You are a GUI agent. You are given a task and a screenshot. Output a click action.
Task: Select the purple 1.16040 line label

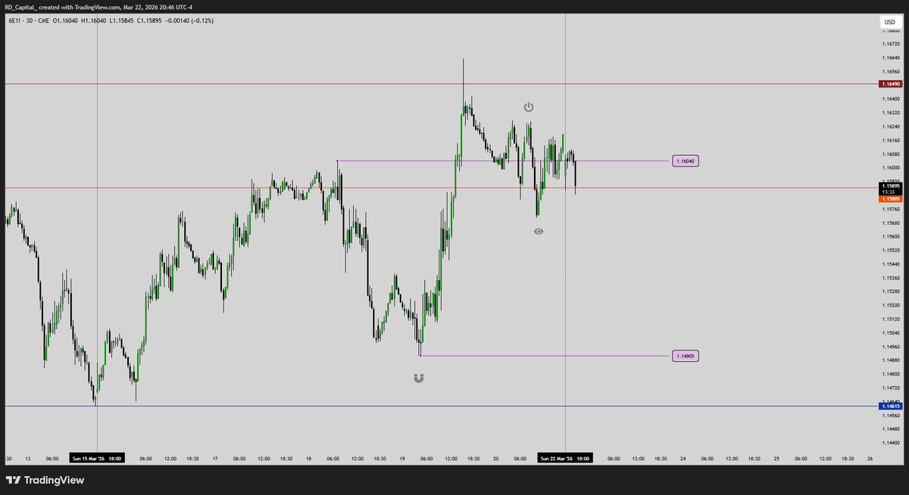685,161
